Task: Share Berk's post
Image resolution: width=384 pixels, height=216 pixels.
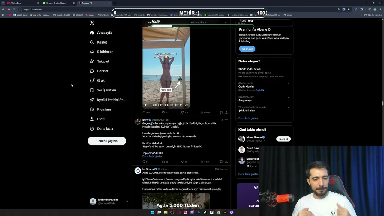Action: point(226,162)
